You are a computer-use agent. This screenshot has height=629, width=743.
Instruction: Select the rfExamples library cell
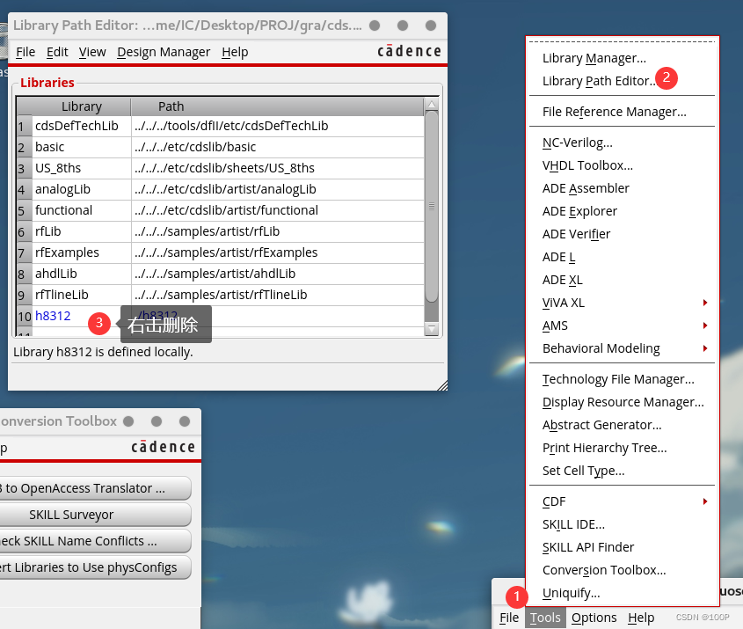tap(82, 252)
